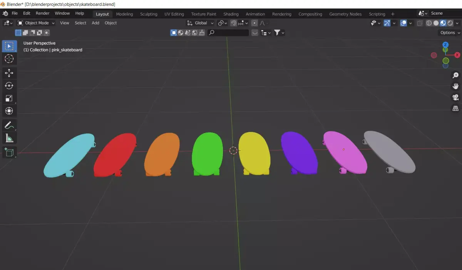Open the Object Mode dropdown
Screen dimensions: 462x270
tap(36, 23)
